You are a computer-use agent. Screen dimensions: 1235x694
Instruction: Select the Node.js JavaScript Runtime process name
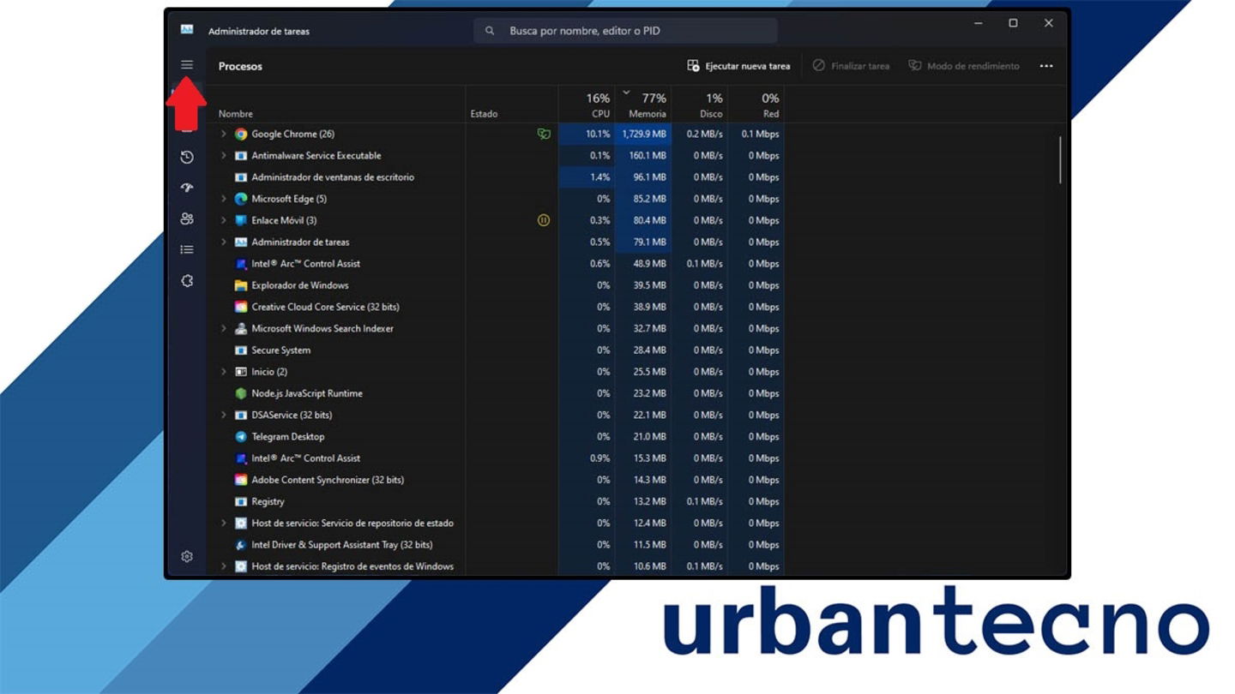click(x=307, y=393)
